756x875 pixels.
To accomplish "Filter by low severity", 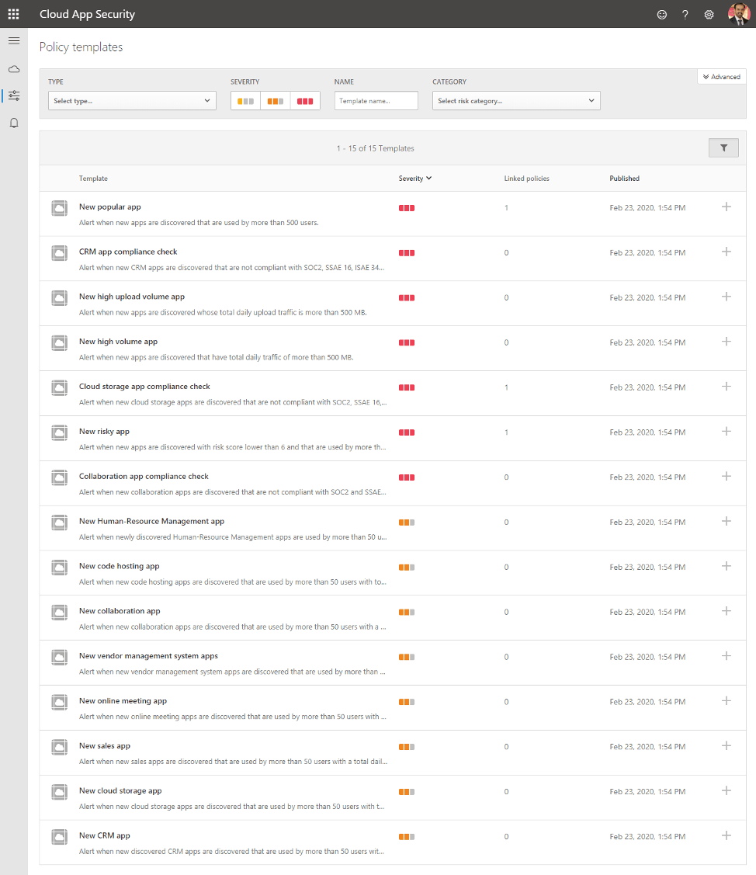I will click(x=245, y=101).
